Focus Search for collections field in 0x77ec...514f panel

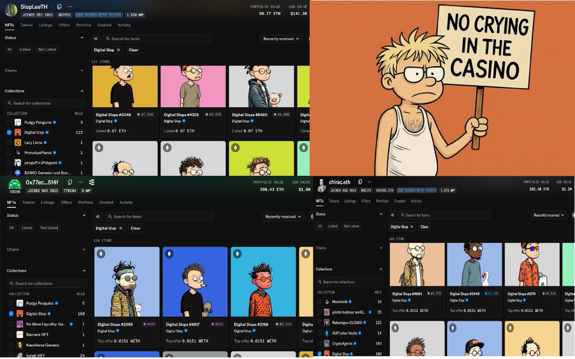[47, 283]
